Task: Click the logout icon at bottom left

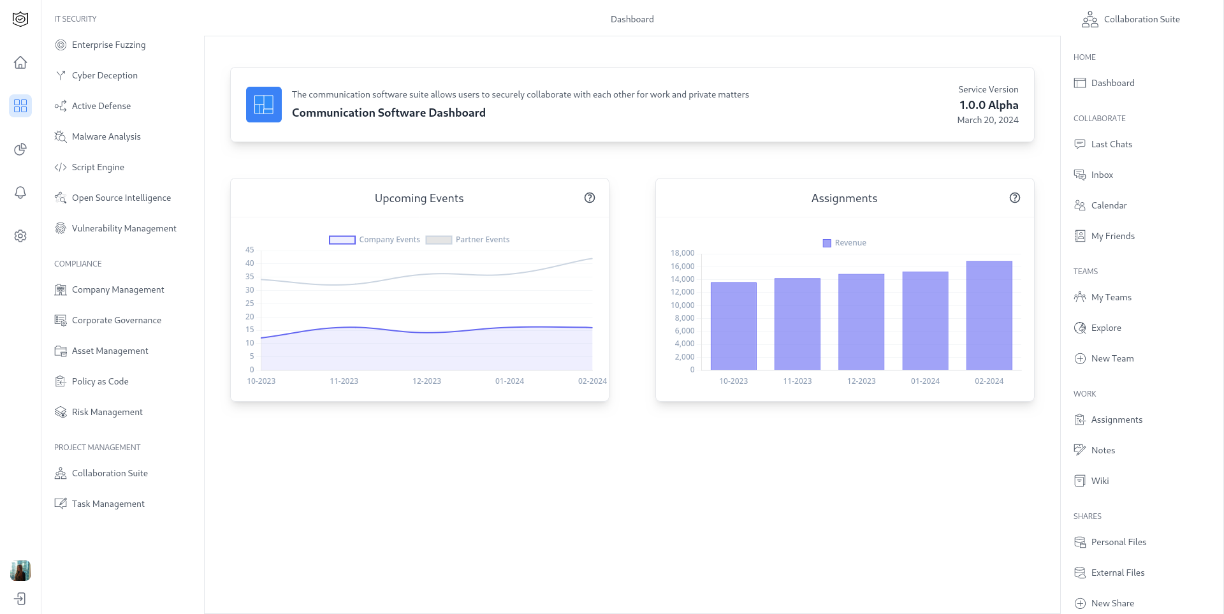Action: point(20,599)
